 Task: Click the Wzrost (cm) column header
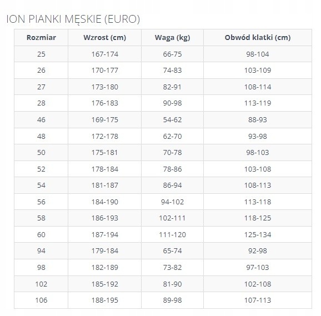[104, 37]
